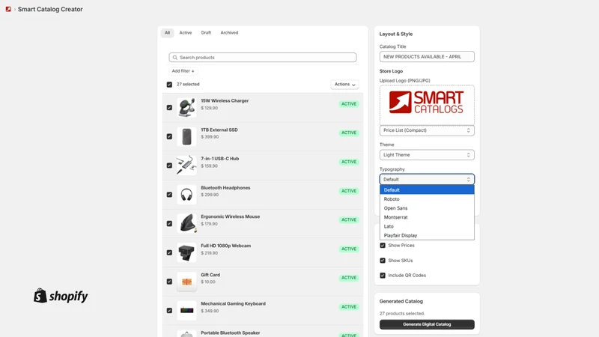The image size is (599, 337).
Task: Open the Price List (Compact) layout dropdown
Action: (x=427, y=130)
